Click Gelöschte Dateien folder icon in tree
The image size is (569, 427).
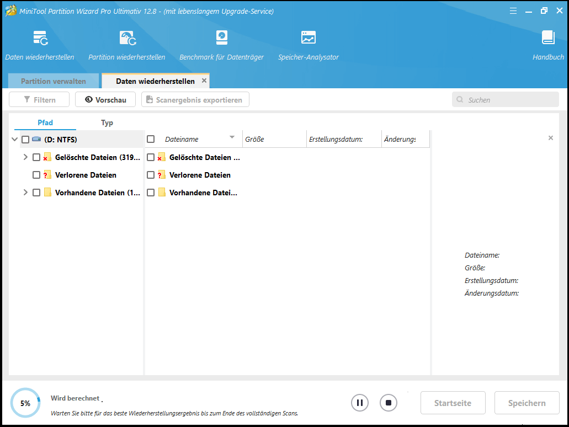tap(47, 157)
